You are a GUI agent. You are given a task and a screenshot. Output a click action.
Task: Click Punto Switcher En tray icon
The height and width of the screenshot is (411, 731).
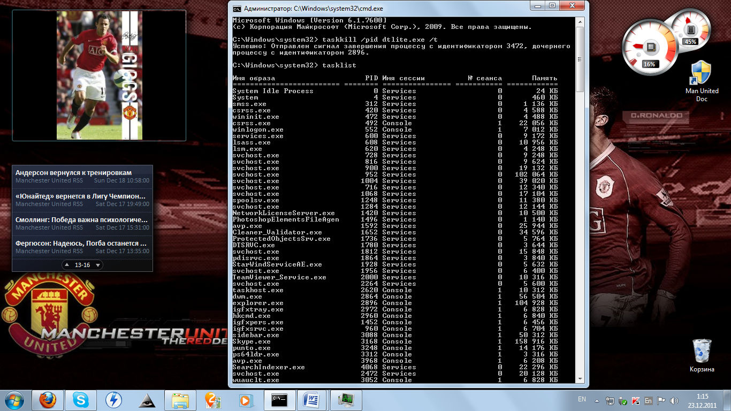pyautogui.click(x=649, y=400)
